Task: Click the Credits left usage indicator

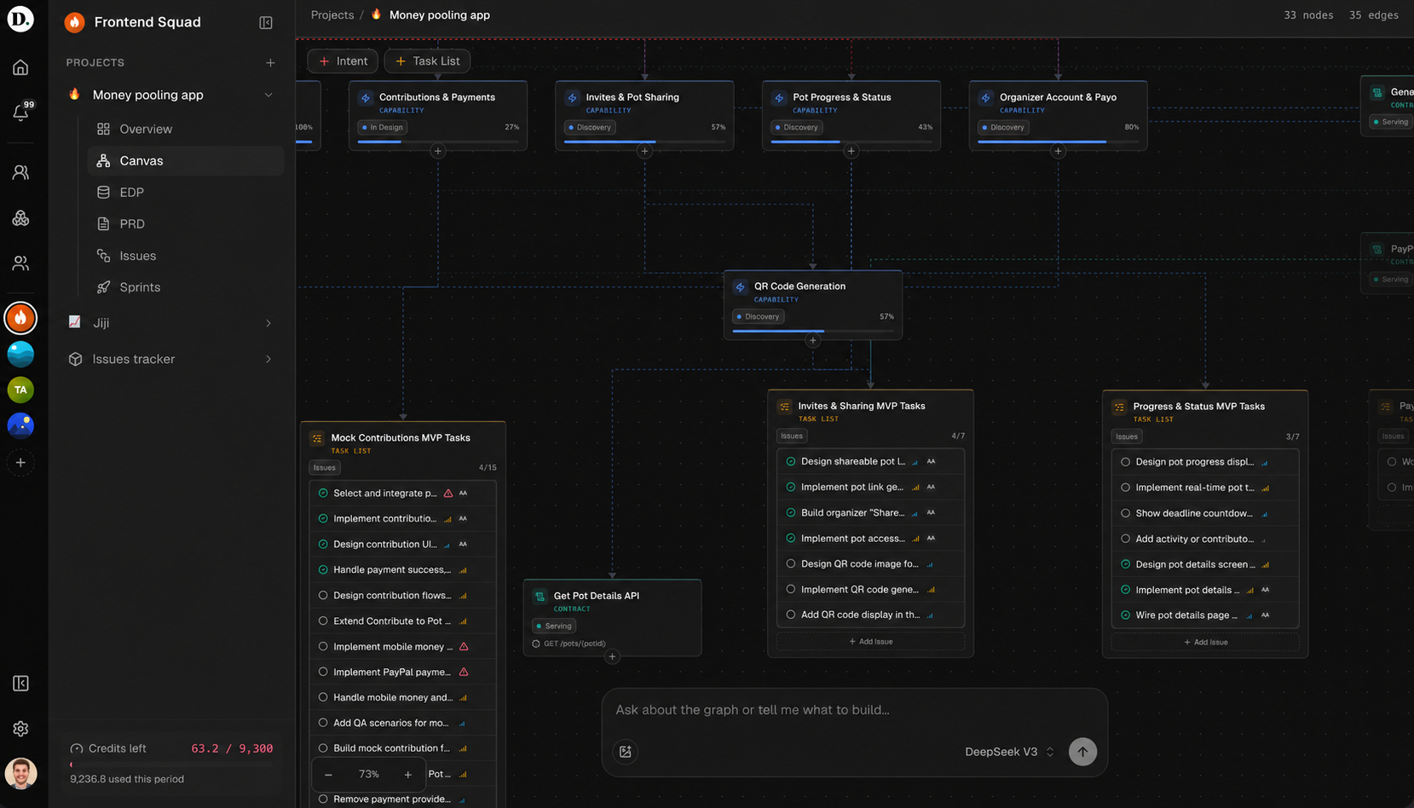Action: click(171, 763)
